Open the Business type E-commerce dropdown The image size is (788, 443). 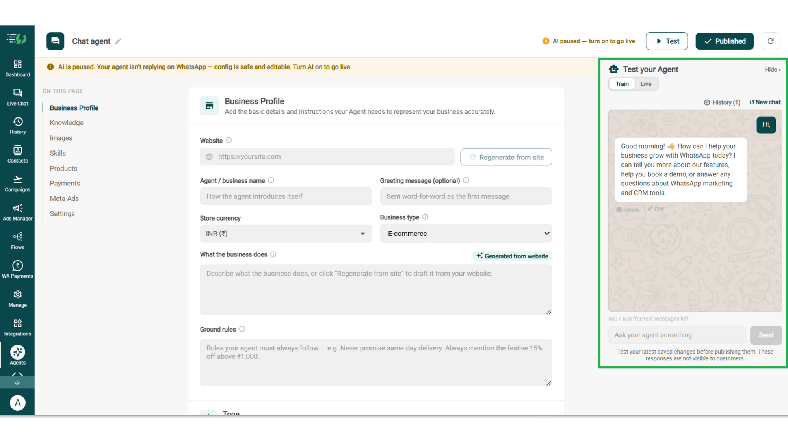click(x=466, y=234)
